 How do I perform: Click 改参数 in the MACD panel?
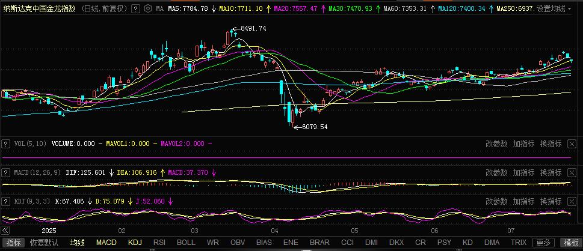tap(497, 172)
